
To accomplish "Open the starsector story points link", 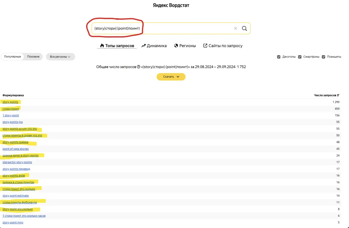I will [x=17, y=162].
